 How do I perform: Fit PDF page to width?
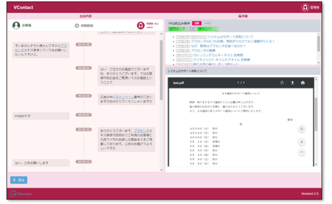(302, 129)
